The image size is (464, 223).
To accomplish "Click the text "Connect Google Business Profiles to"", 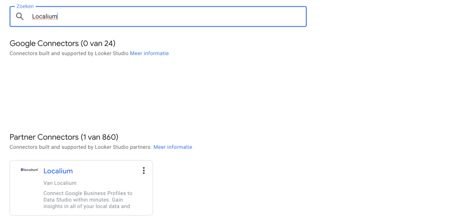I will pyautogui.click(x=88, y=194).
